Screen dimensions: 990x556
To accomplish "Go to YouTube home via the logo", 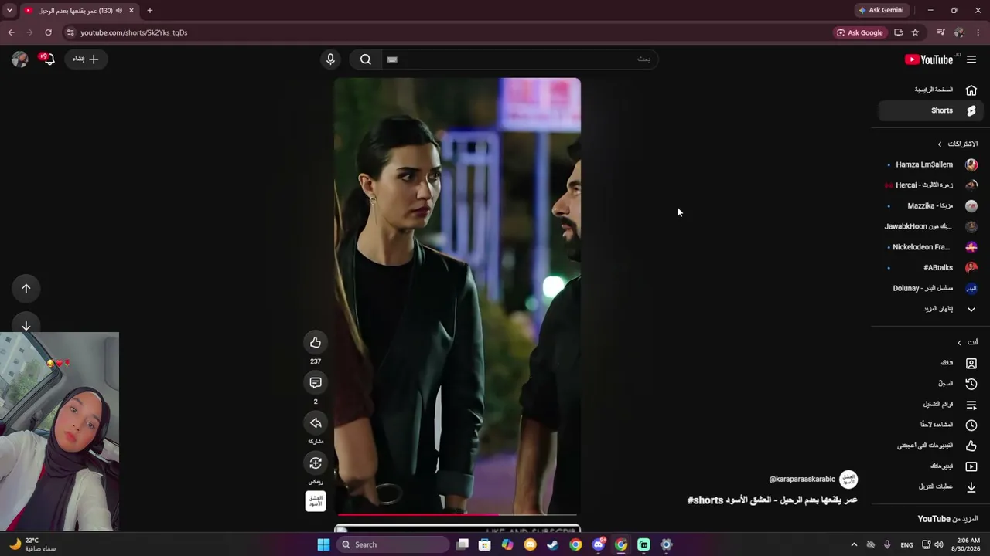I will pos(929,59).
